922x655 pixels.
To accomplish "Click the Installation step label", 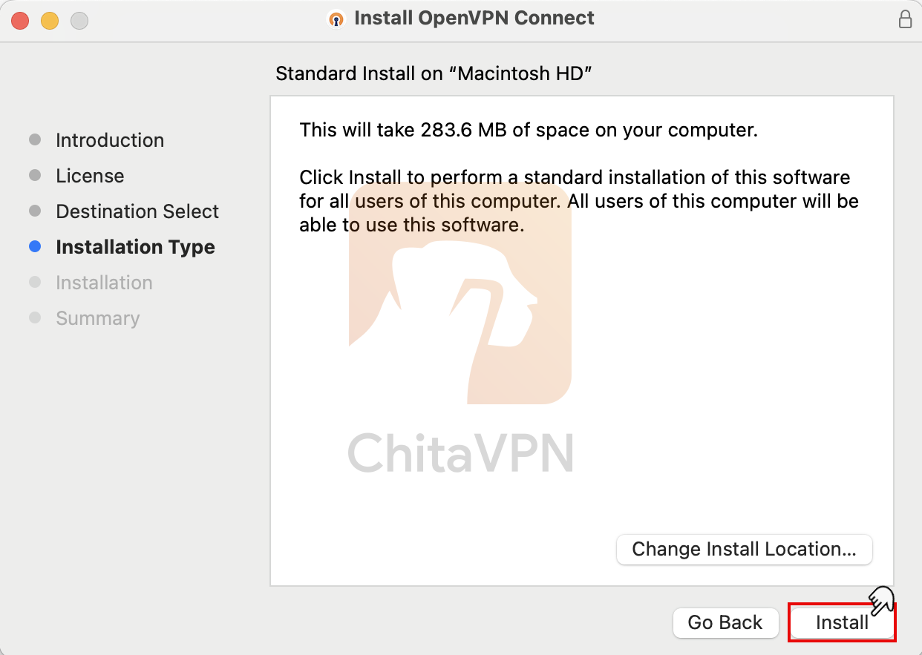I will tap(104, 283).
